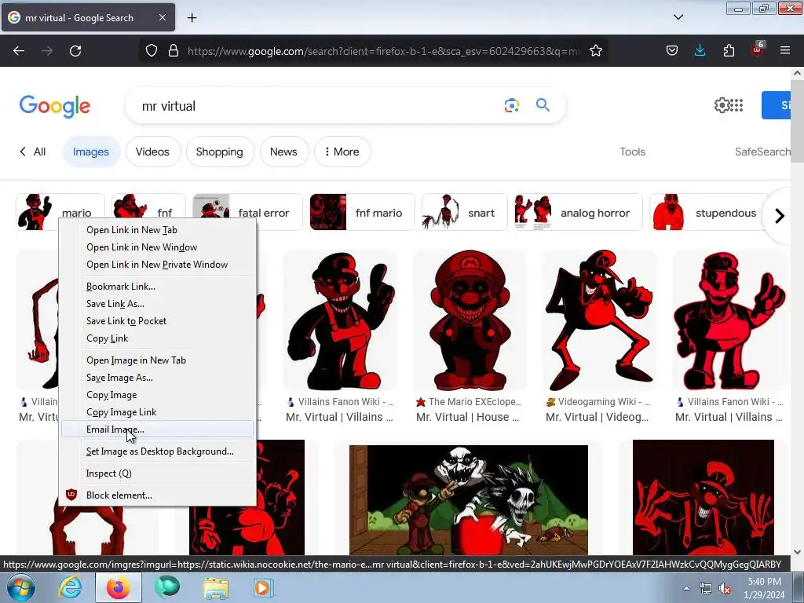Viewport: 804px width, 603px height.
Task: Click the Google logo
Action: coord(55,106)
